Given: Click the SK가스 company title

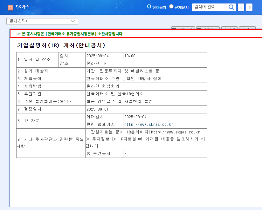Looking at the screenshot, I should pyautogui.click(x=23, y=7).
